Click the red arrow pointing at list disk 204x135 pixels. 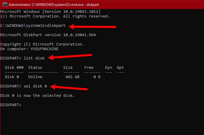(x=70, y=56)
